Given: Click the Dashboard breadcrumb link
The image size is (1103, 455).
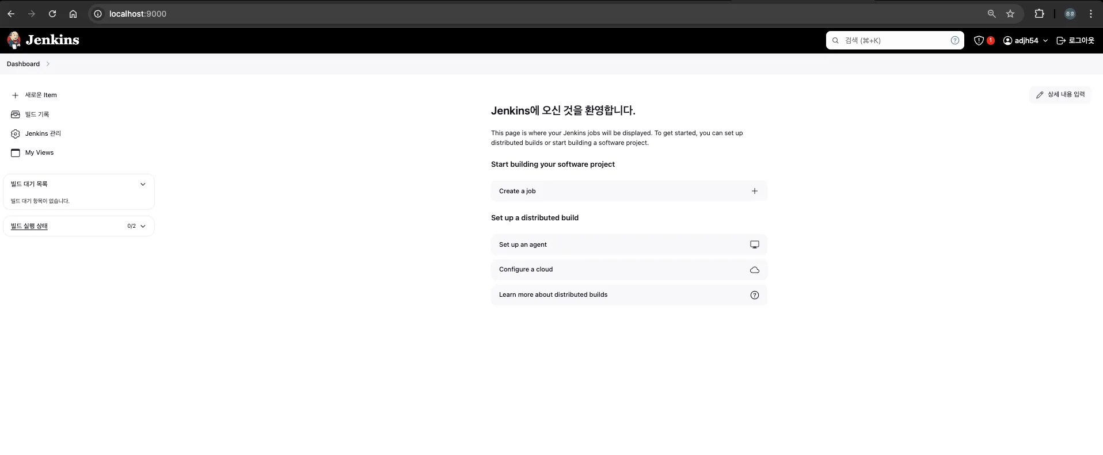Looking at the screenshot, I should pyautogui.click(x=23, y=64).
